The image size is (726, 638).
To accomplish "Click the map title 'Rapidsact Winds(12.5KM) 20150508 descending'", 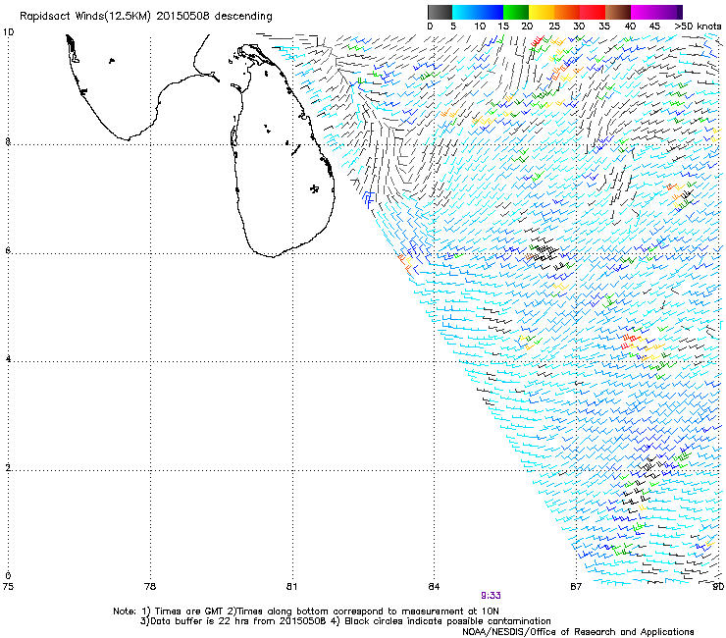I will tap(146, 17).
